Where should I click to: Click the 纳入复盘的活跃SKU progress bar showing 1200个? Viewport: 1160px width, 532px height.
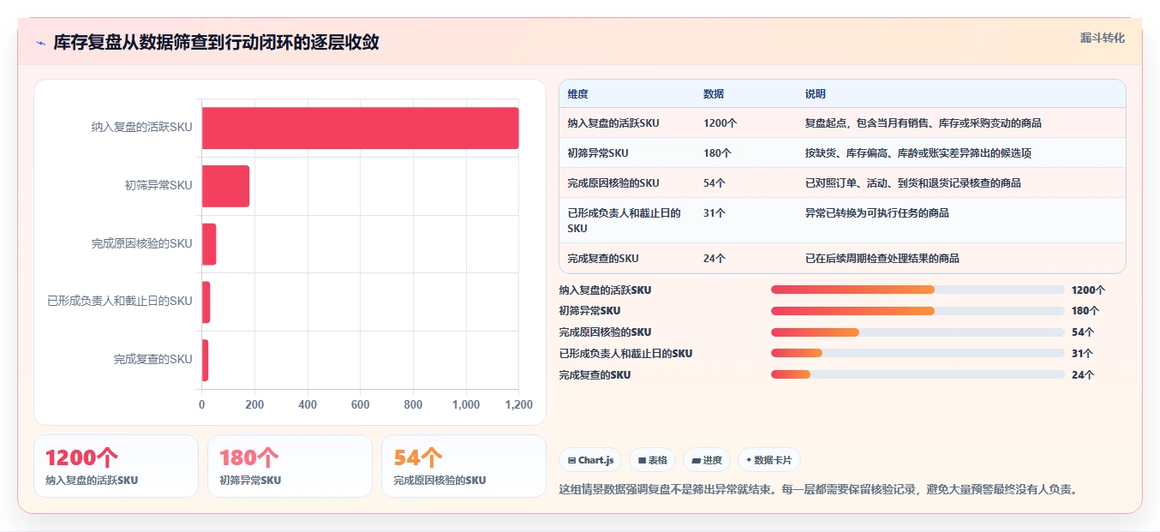point(918,290)
